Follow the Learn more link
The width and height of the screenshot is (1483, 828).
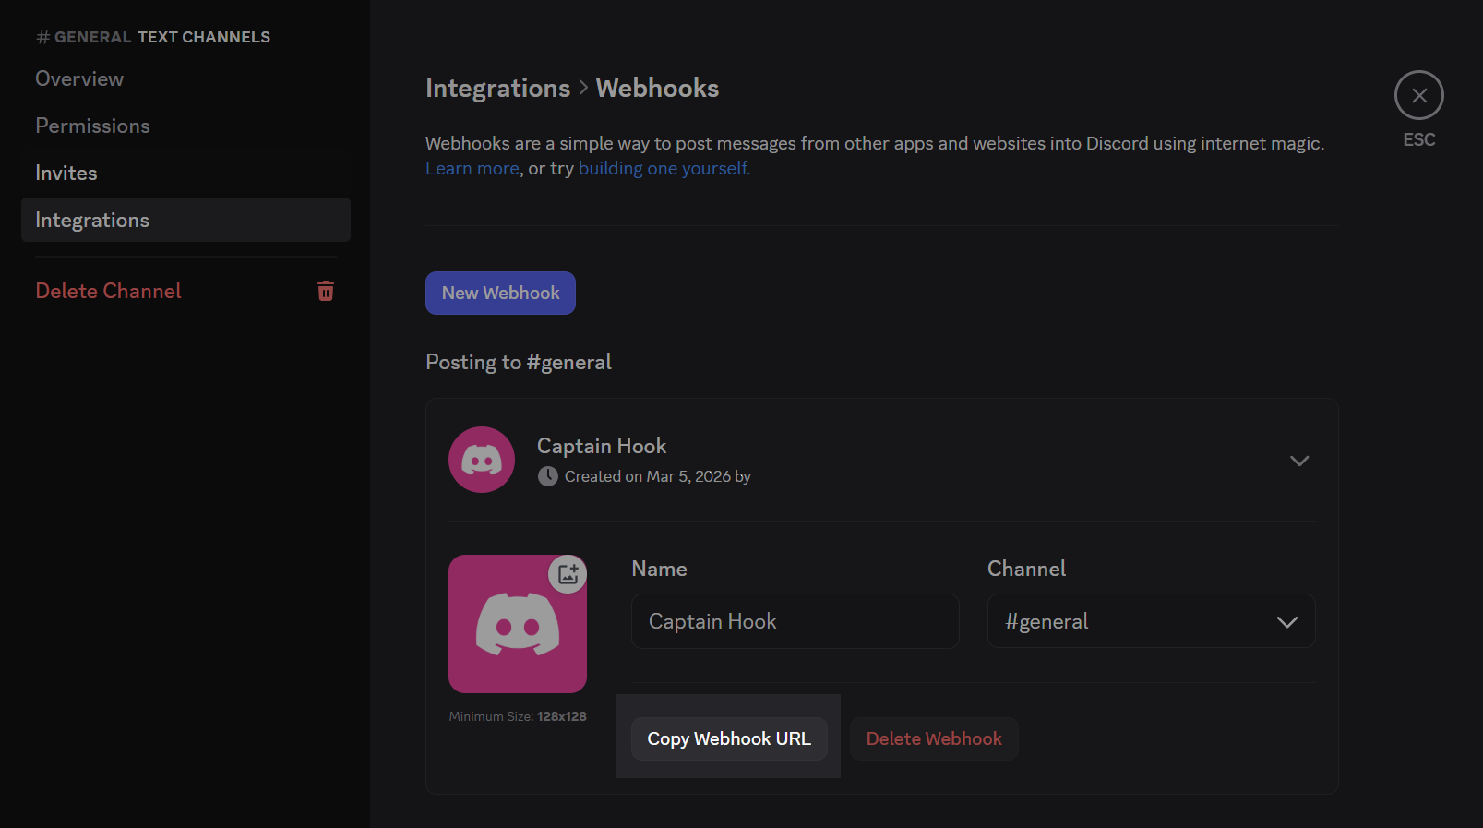472,168
